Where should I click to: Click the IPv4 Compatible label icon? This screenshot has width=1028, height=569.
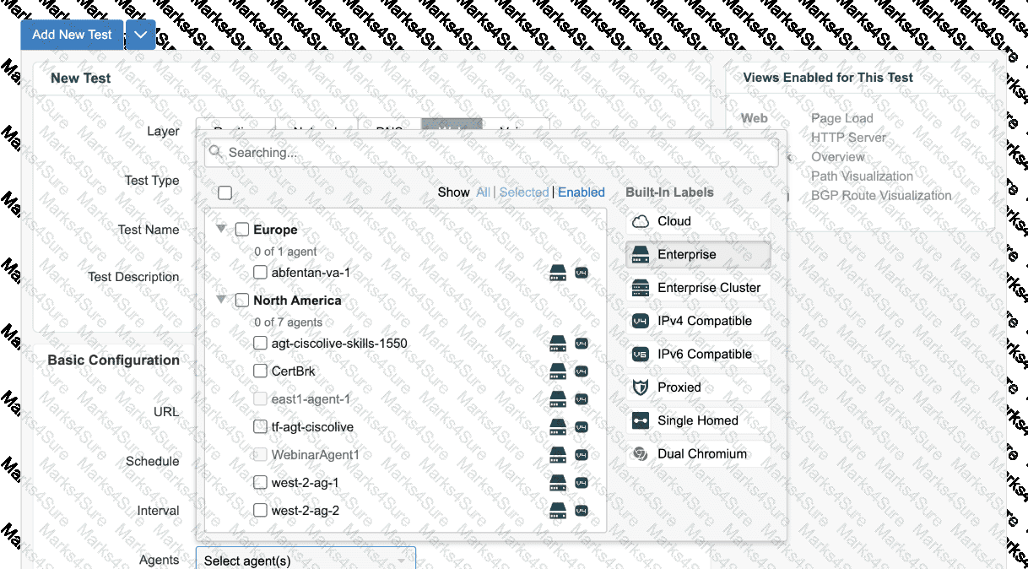point(641,321)
